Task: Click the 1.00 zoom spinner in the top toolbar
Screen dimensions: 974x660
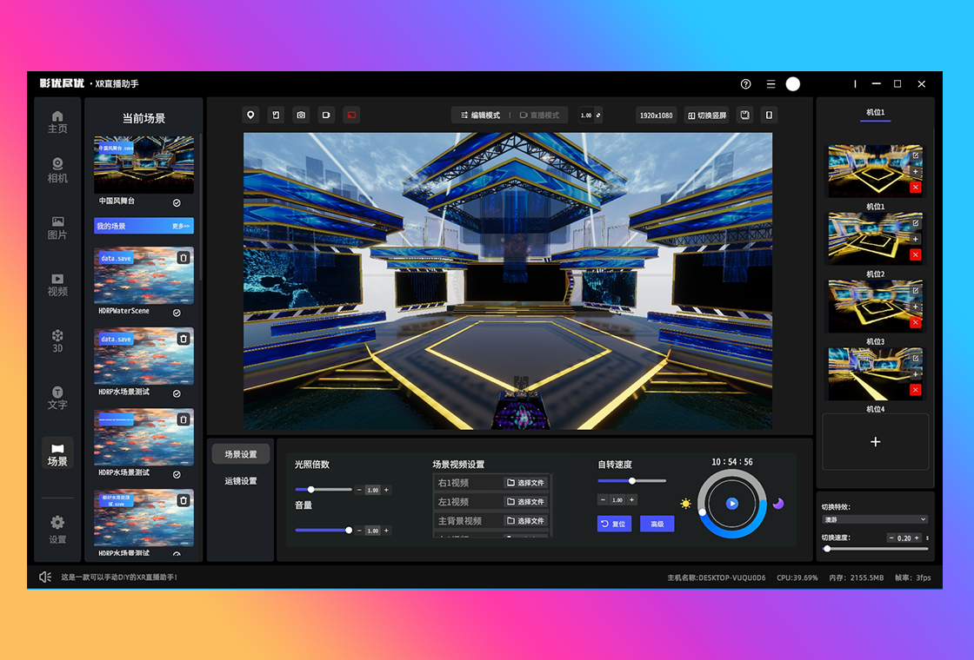Action: click(x=590, y=115)
